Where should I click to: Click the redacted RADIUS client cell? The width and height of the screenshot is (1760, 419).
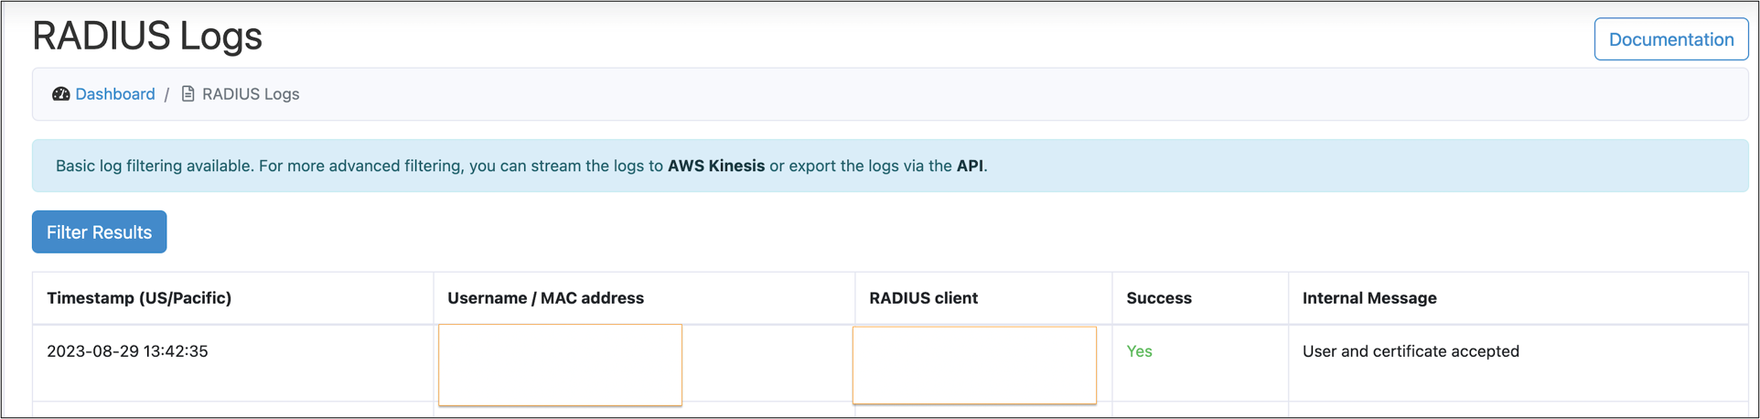pos(974,365)
